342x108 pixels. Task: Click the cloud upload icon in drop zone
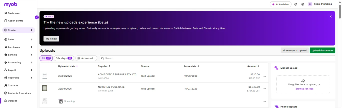[303, 81]
